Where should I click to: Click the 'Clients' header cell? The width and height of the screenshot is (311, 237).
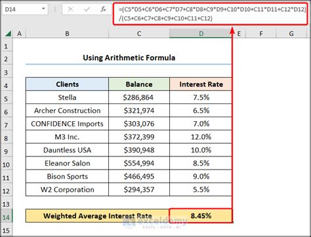[x=67, y=84]
